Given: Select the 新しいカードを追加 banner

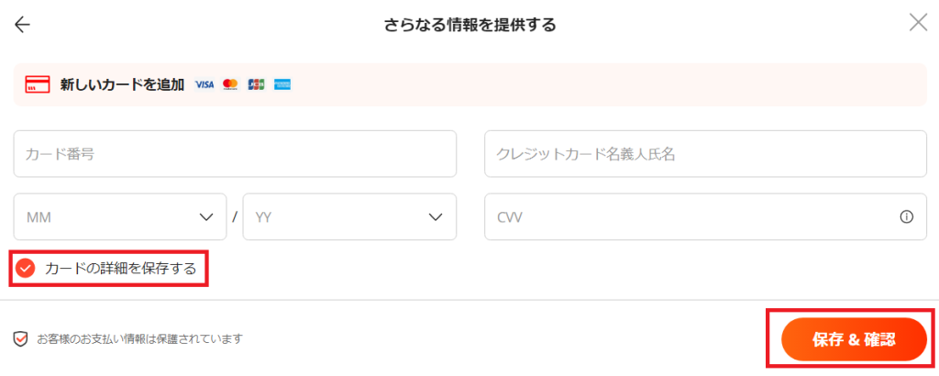Looking at the screenshot, I should point(470,85).
